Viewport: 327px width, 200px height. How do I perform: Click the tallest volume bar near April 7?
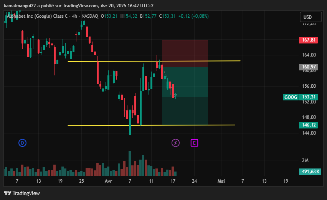click(x=130, y=163)
